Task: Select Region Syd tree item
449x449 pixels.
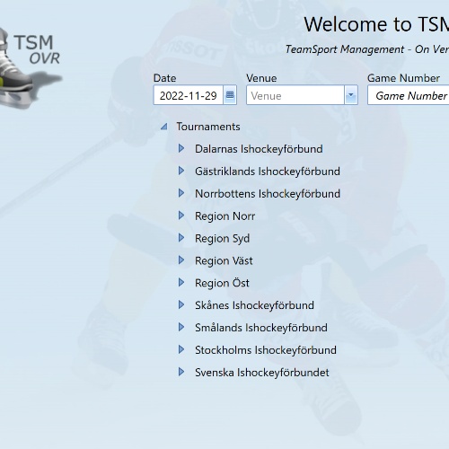Action: [x=222, y=239]
